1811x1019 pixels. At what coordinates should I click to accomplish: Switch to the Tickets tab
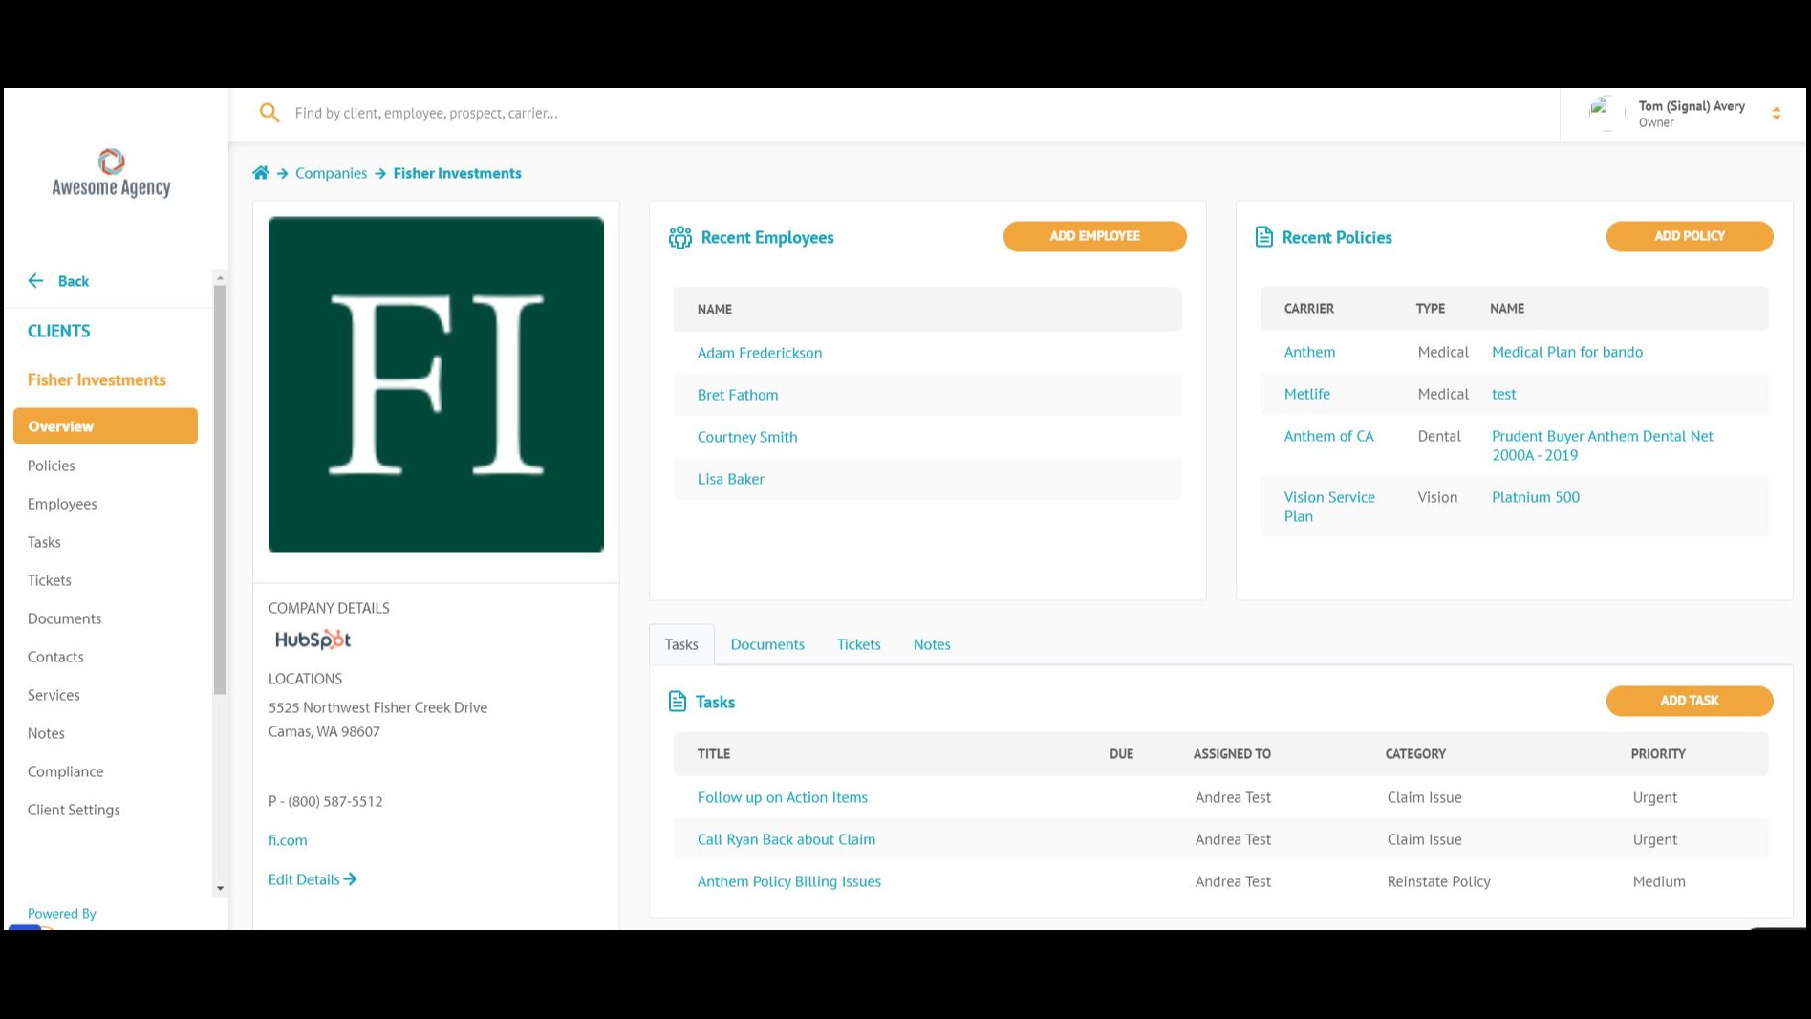[858, 644]
